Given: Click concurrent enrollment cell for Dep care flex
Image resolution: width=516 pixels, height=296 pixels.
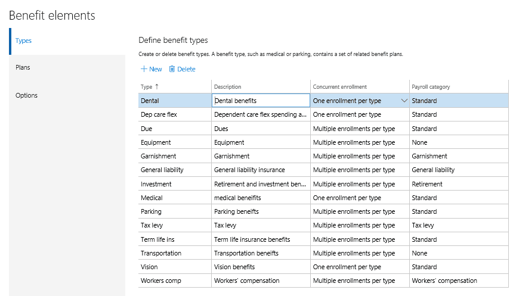Looking at the screenshot, I should 360,115.
